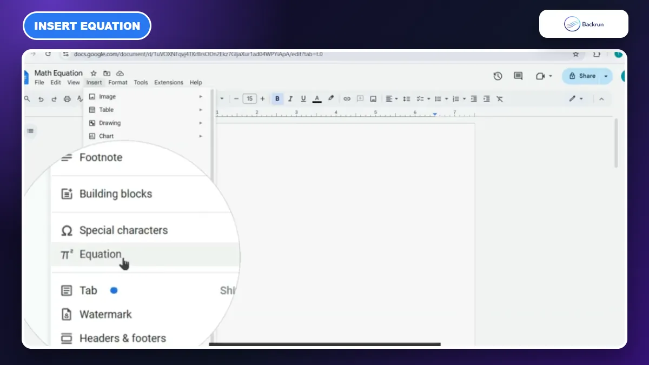The height and width of the screenshot is (365, 649).
Task: Insert a link from toolbar
Action: pyautogui.click(x=347, y=98)
